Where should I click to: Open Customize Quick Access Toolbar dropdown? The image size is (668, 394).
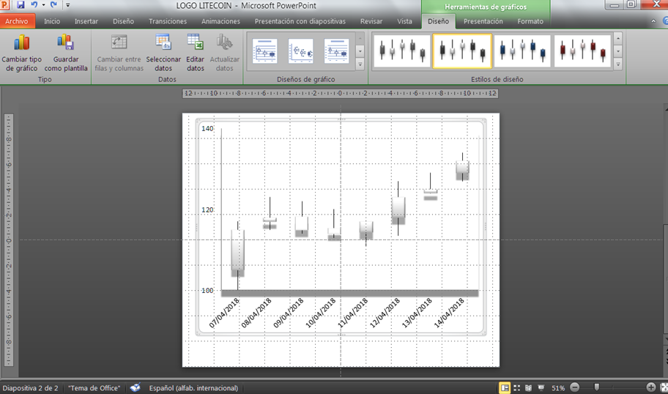[68, 5]
